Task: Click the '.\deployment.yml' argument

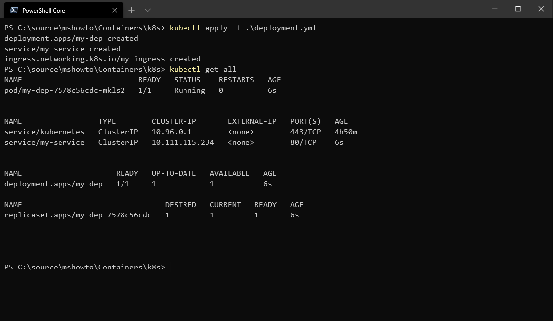Action: click(x=281, y=28)
